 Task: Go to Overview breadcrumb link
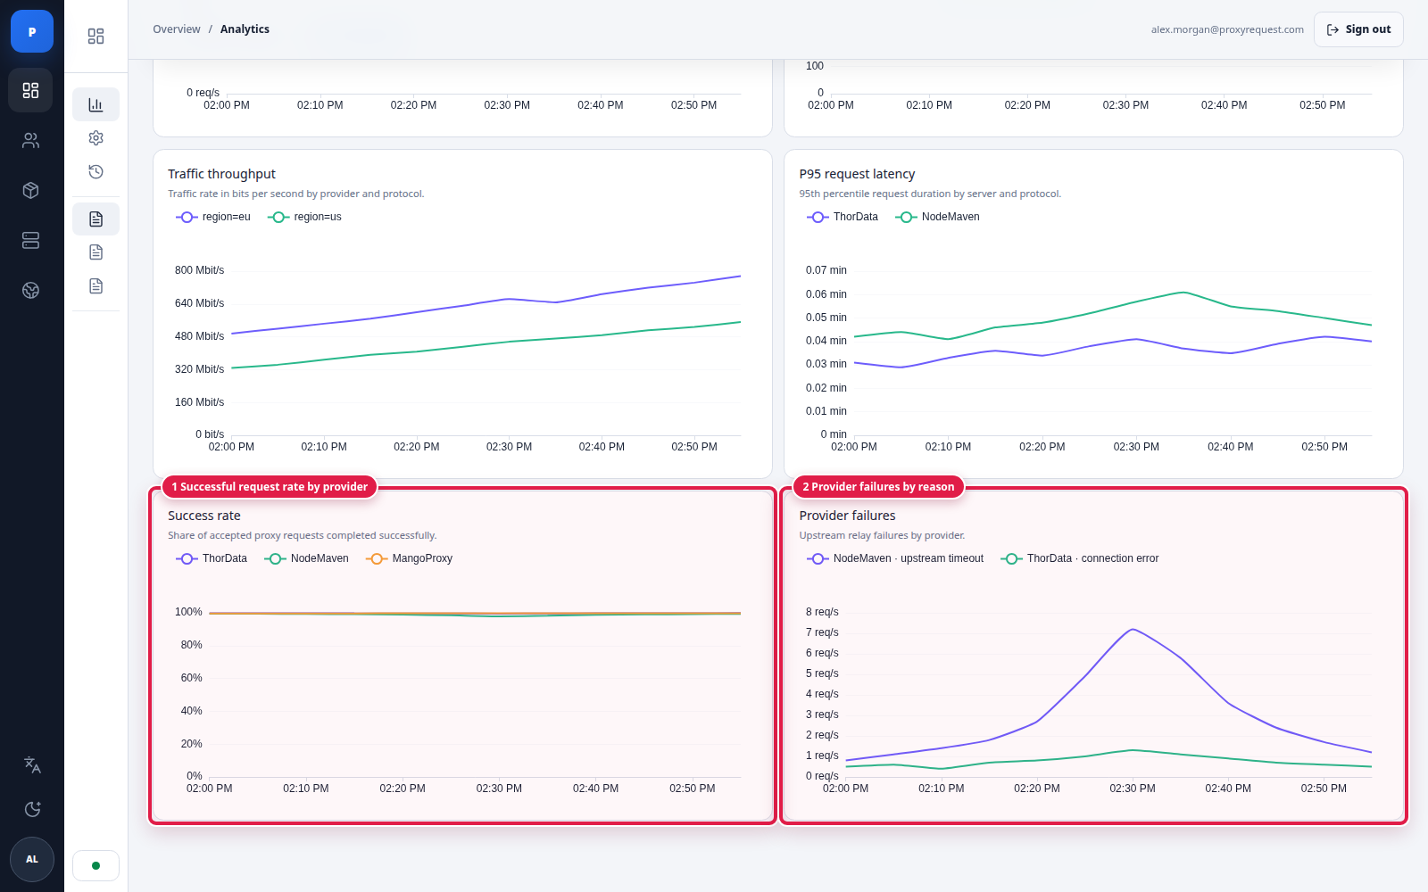(x=177, y=29)
